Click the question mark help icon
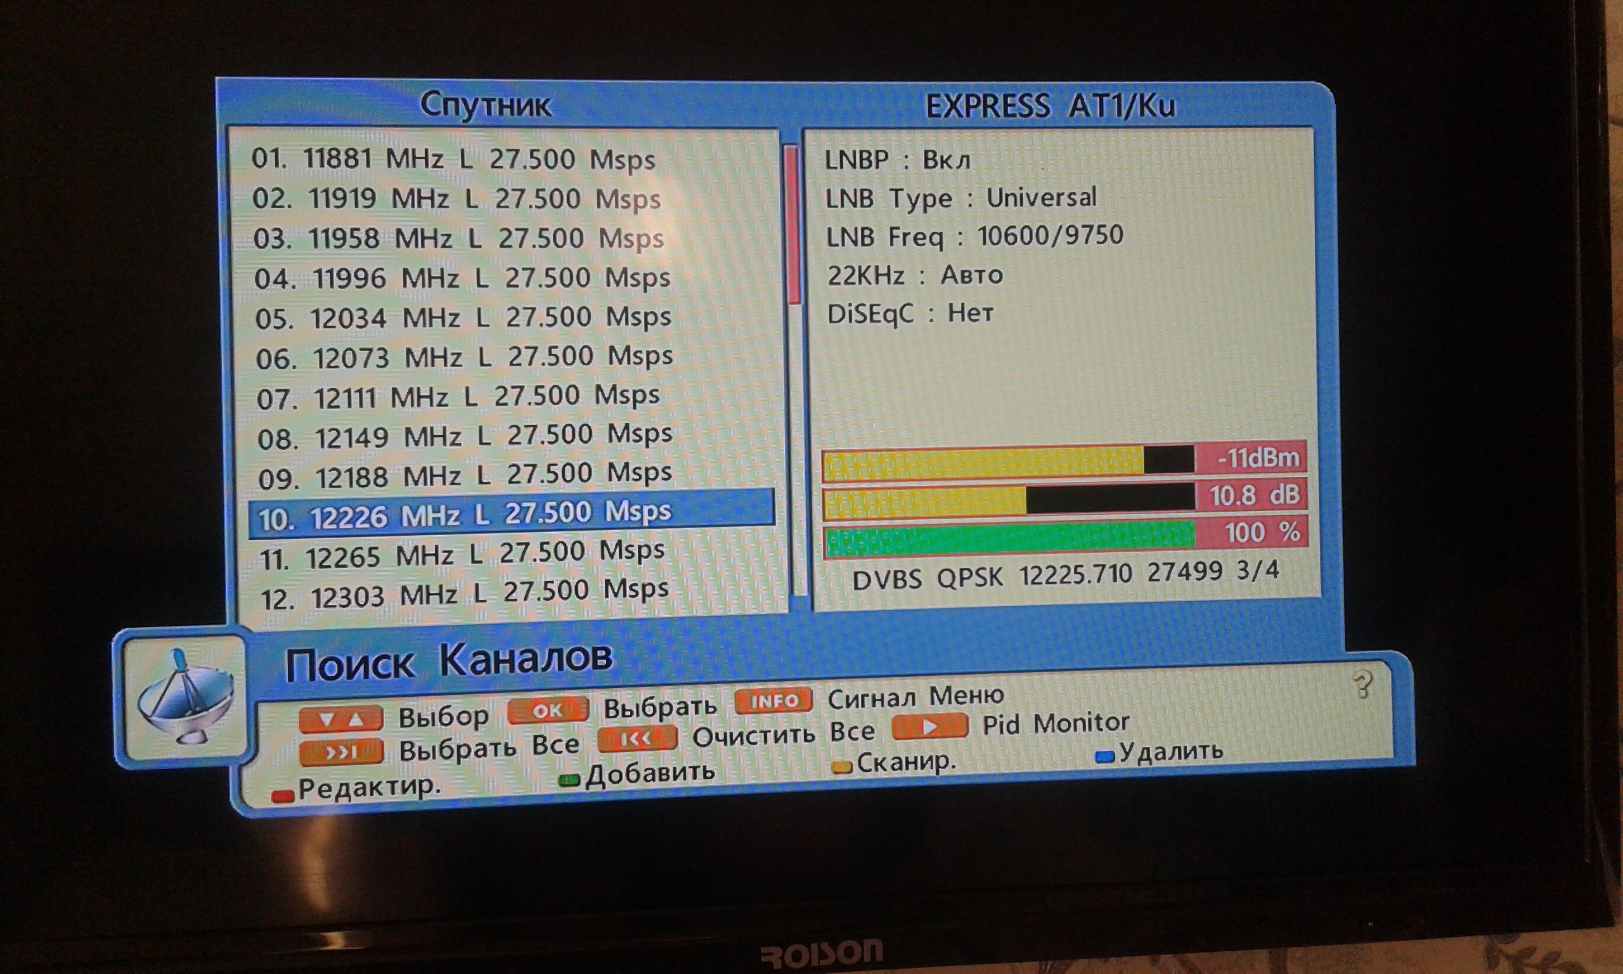 [x=1363, y=685]
